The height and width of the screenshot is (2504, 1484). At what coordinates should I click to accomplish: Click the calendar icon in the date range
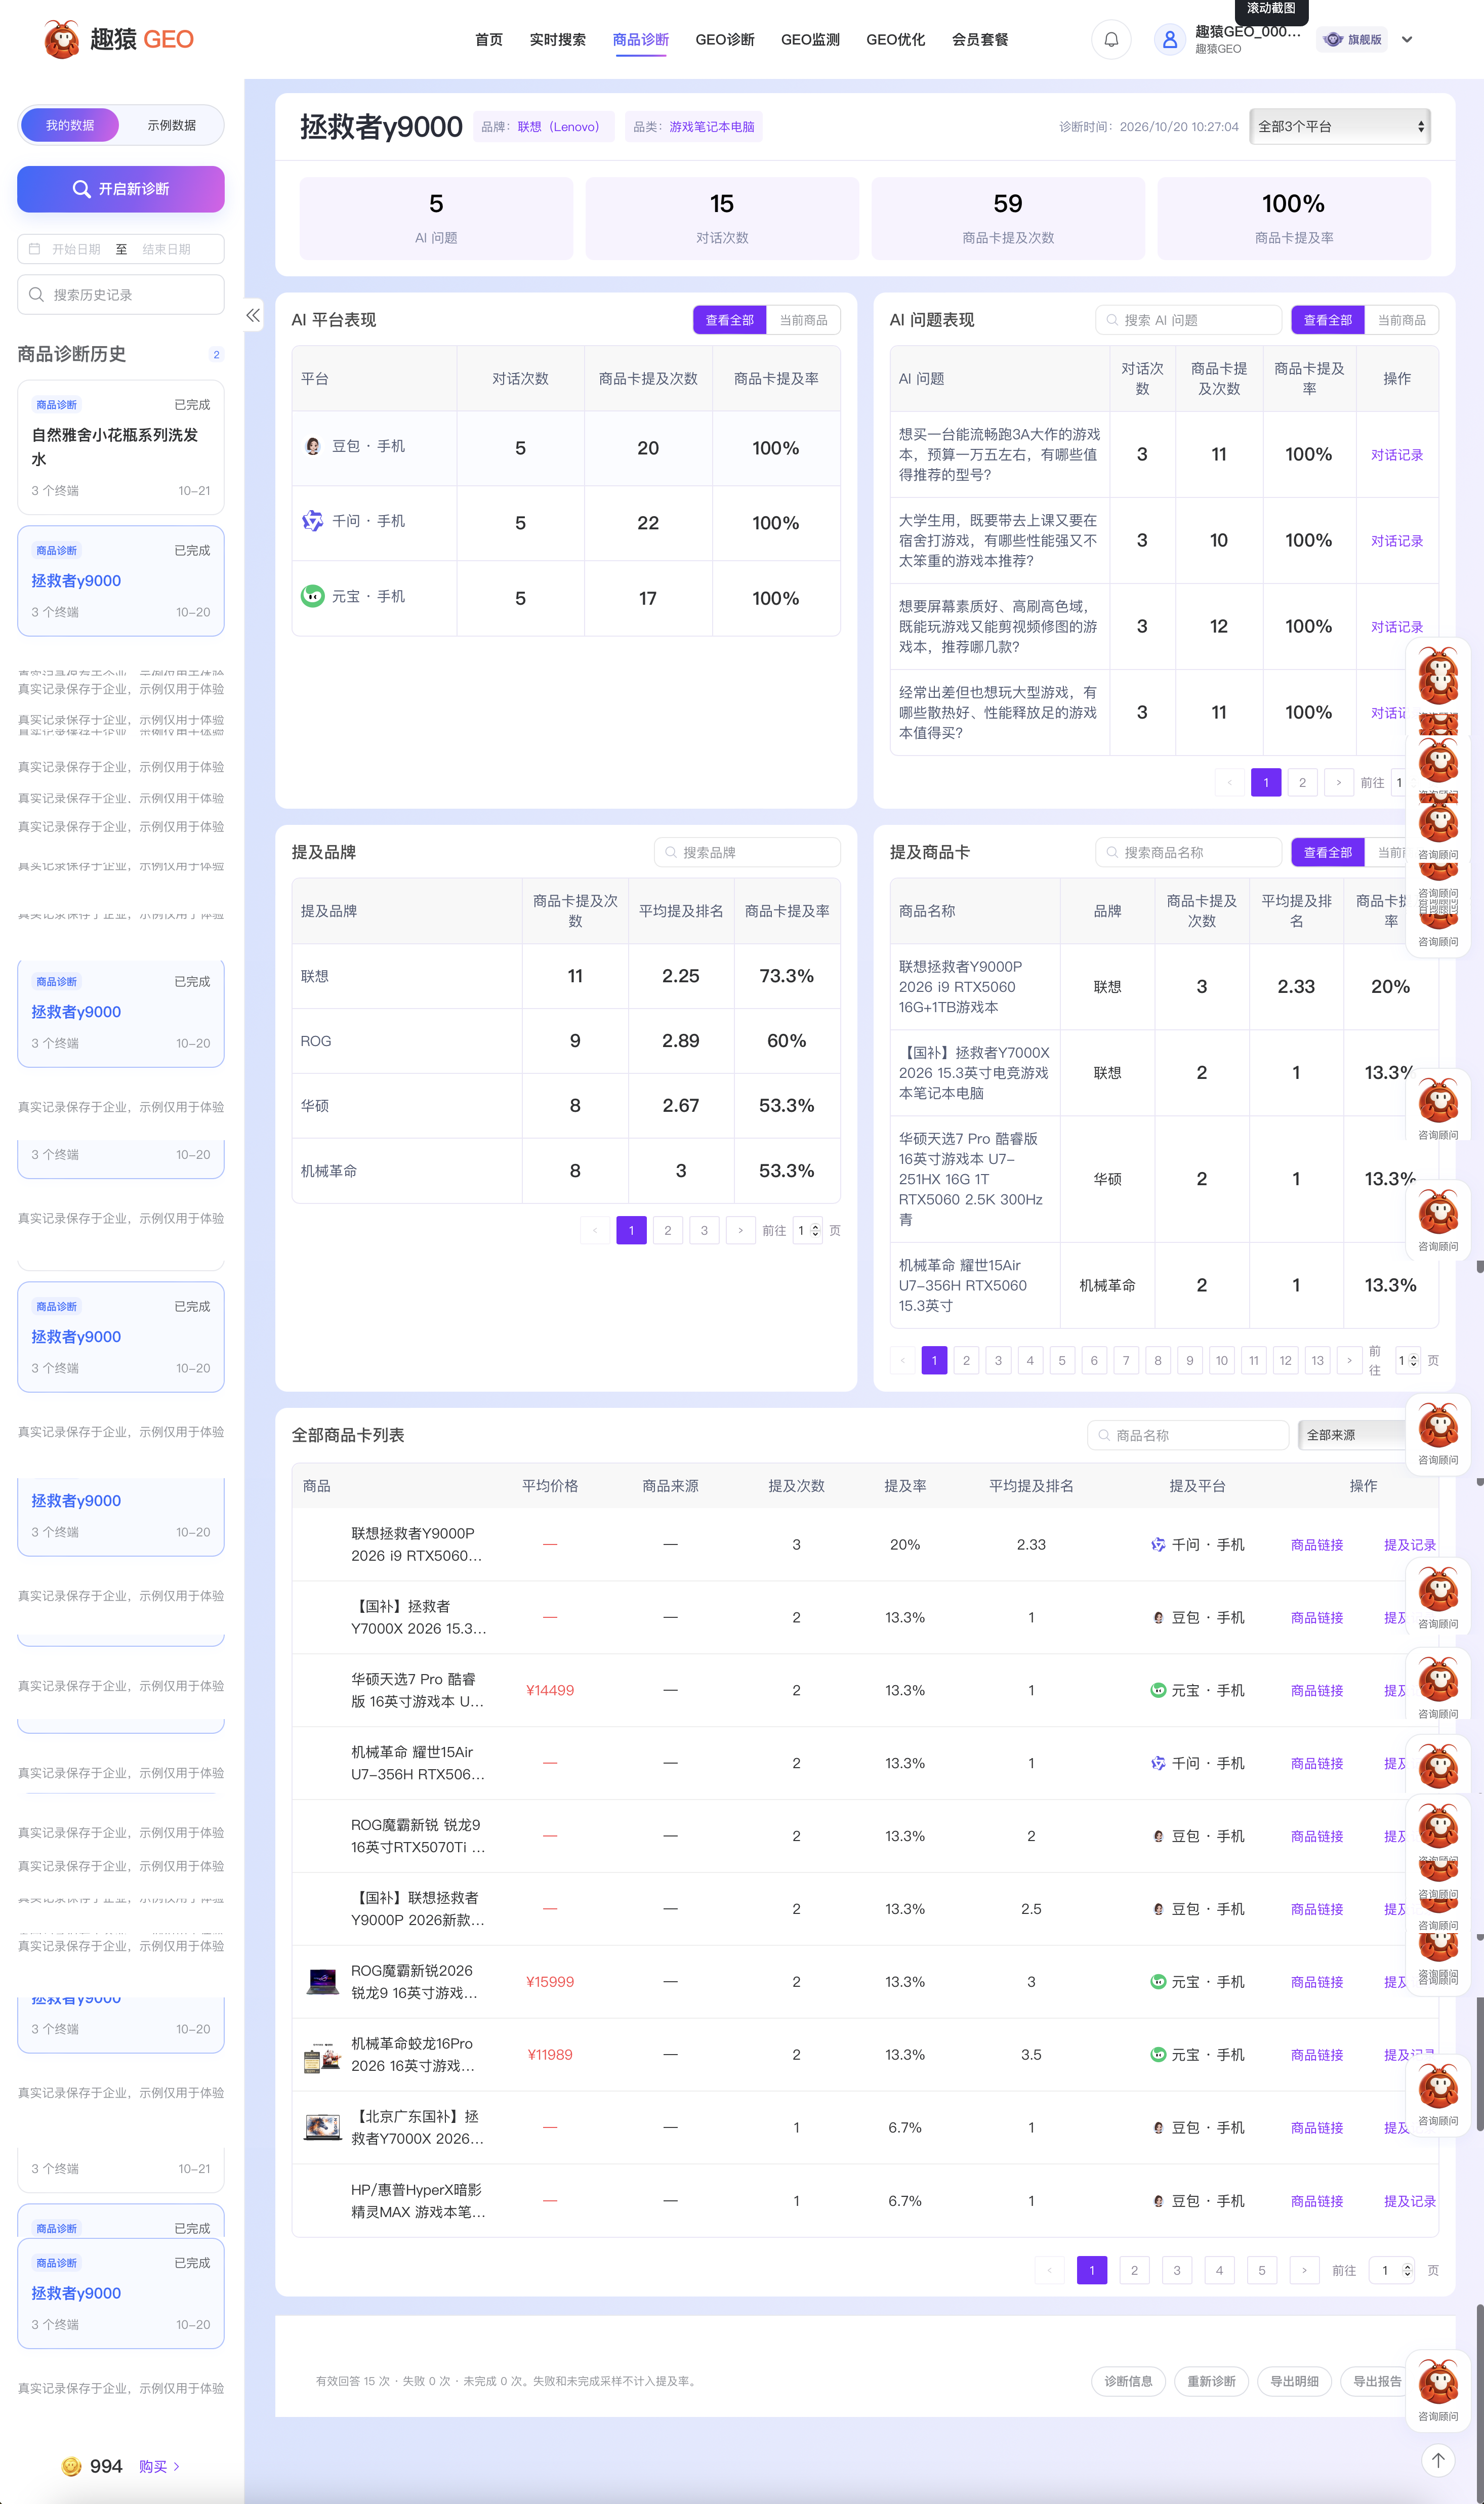34,249
